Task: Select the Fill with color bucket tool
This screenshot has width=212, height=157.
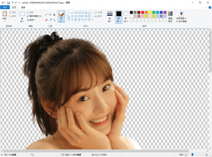Action: click(50, 14)
